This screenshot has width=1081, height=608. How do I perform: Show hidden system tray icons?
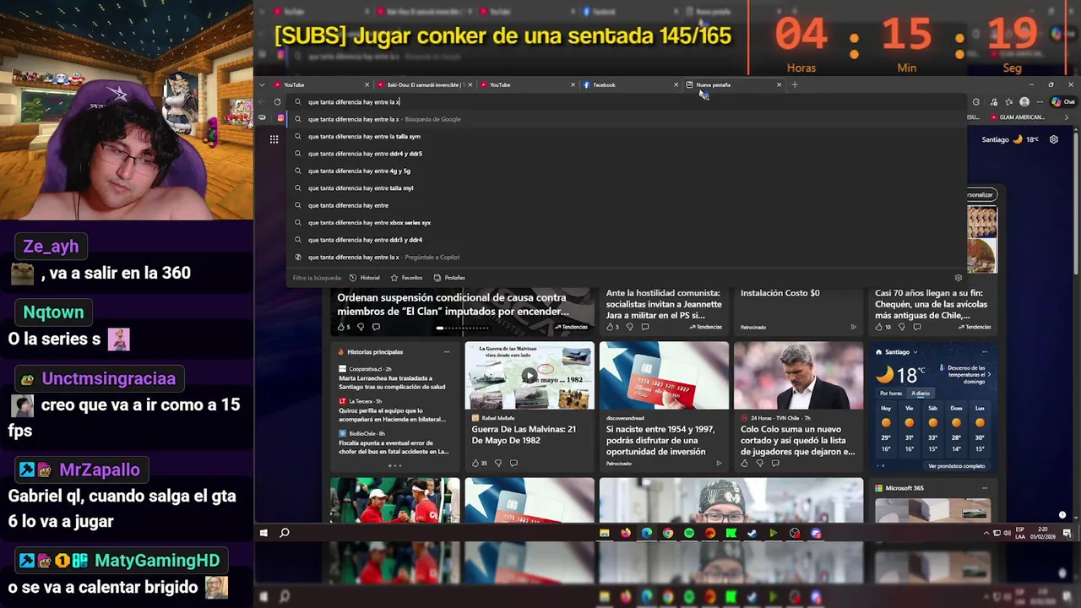pos(986,533)
